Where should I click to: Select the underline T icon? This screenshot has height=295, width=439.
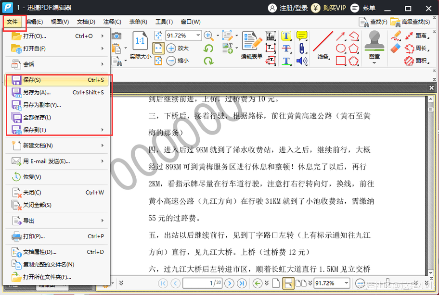(286, 61)
